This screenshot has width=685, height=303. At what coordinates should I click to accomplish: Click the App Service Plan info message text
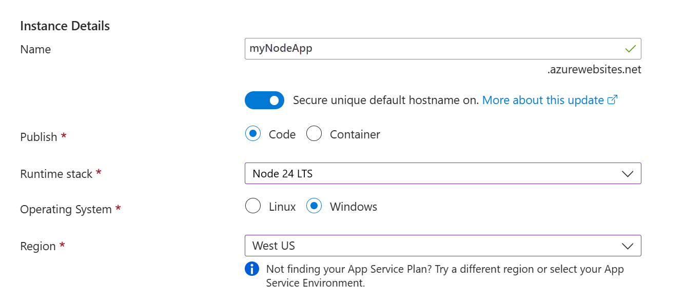[x=444, y=276]
